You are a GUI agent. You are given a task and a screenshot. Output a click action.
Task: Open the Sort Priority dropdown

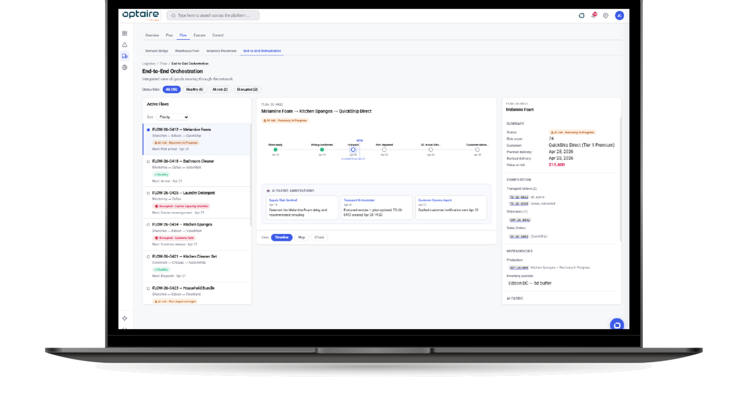173,117
